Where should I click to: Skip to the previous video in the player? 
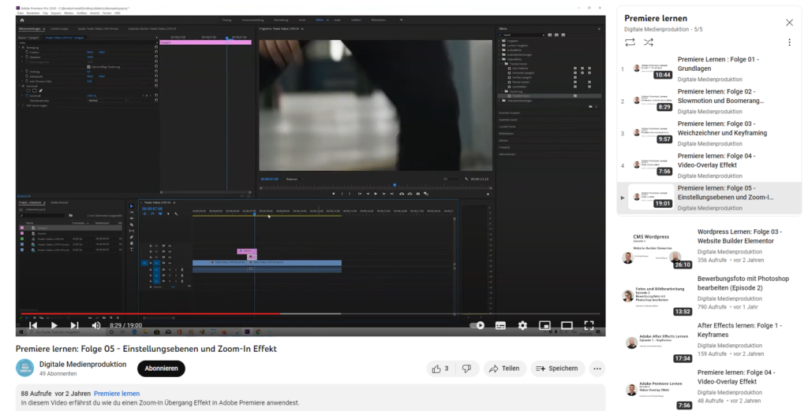[33, 325]
